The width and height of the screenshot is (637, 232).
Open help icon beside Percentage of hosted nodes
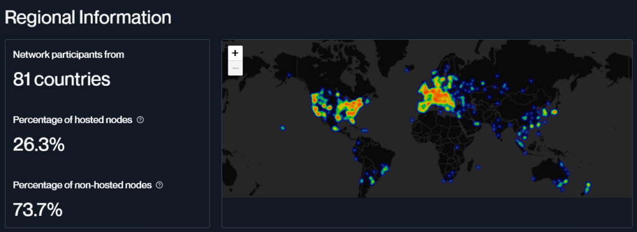pos(140,120)
